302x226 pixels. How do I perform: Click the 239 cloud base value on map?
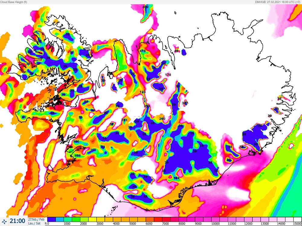tap(147, 106)
